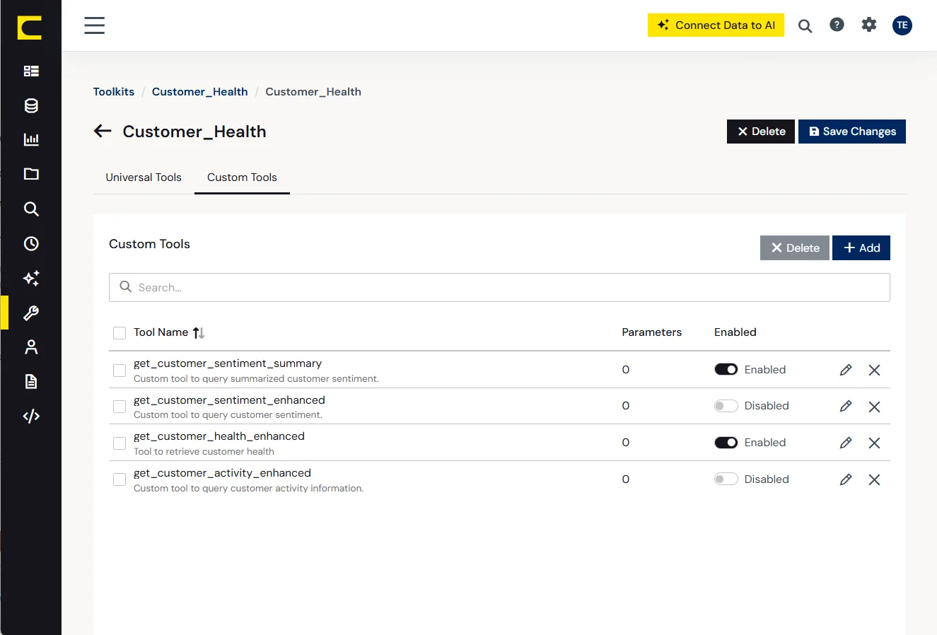
Task: Check the select-all Tool Name checkbox
Action: pyautogui.click(x=120, y=333)
